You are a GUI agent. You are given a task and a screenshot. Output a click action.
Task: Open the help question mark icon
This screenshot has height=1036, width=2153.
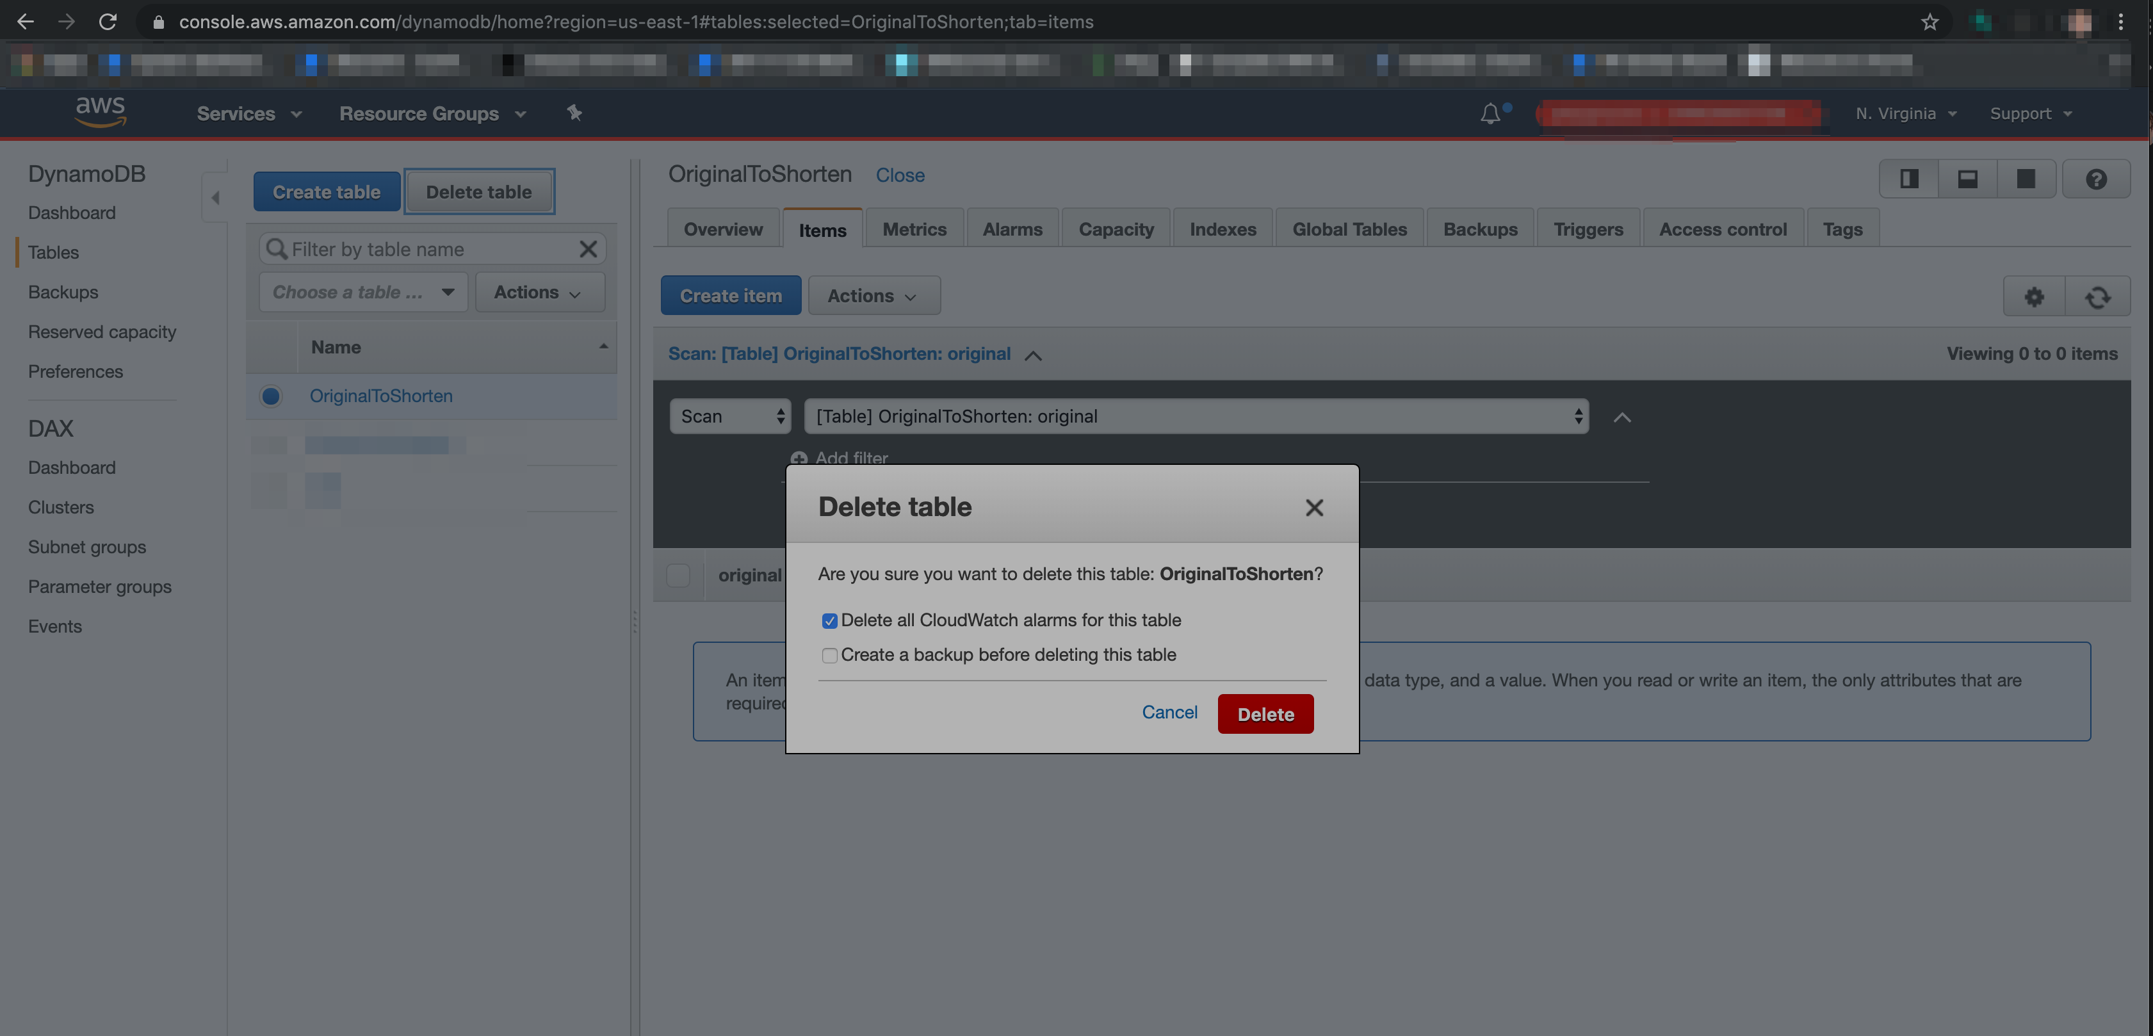[x=2096, y=179]
